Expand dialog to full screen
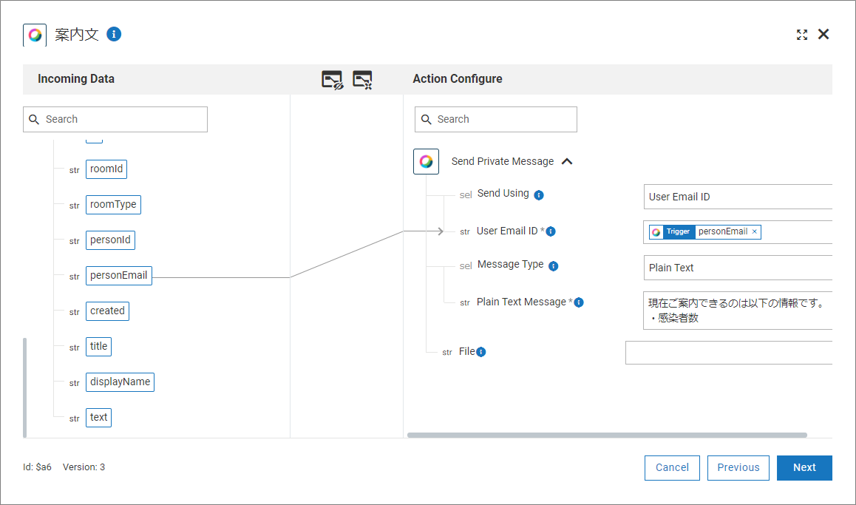The image size is (856, 505). pos(802,35)
